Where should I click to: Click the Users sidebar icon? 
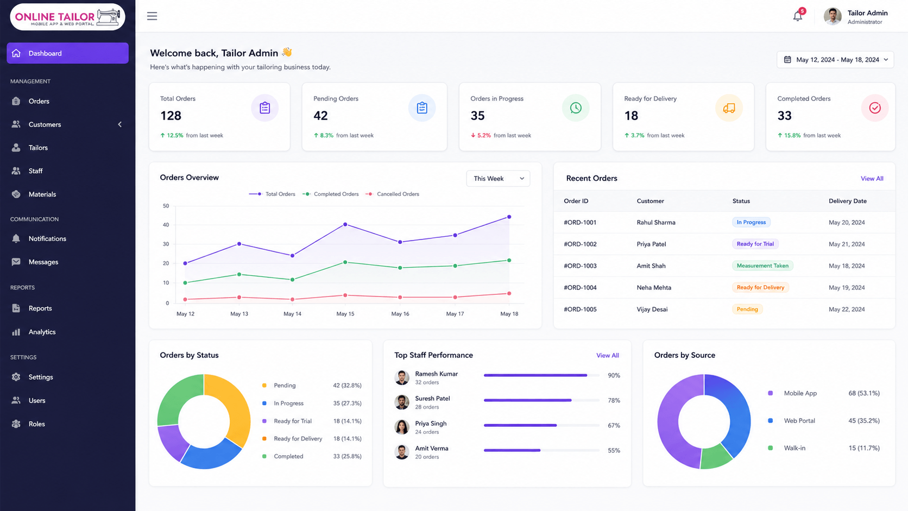(x=16, y=400)
